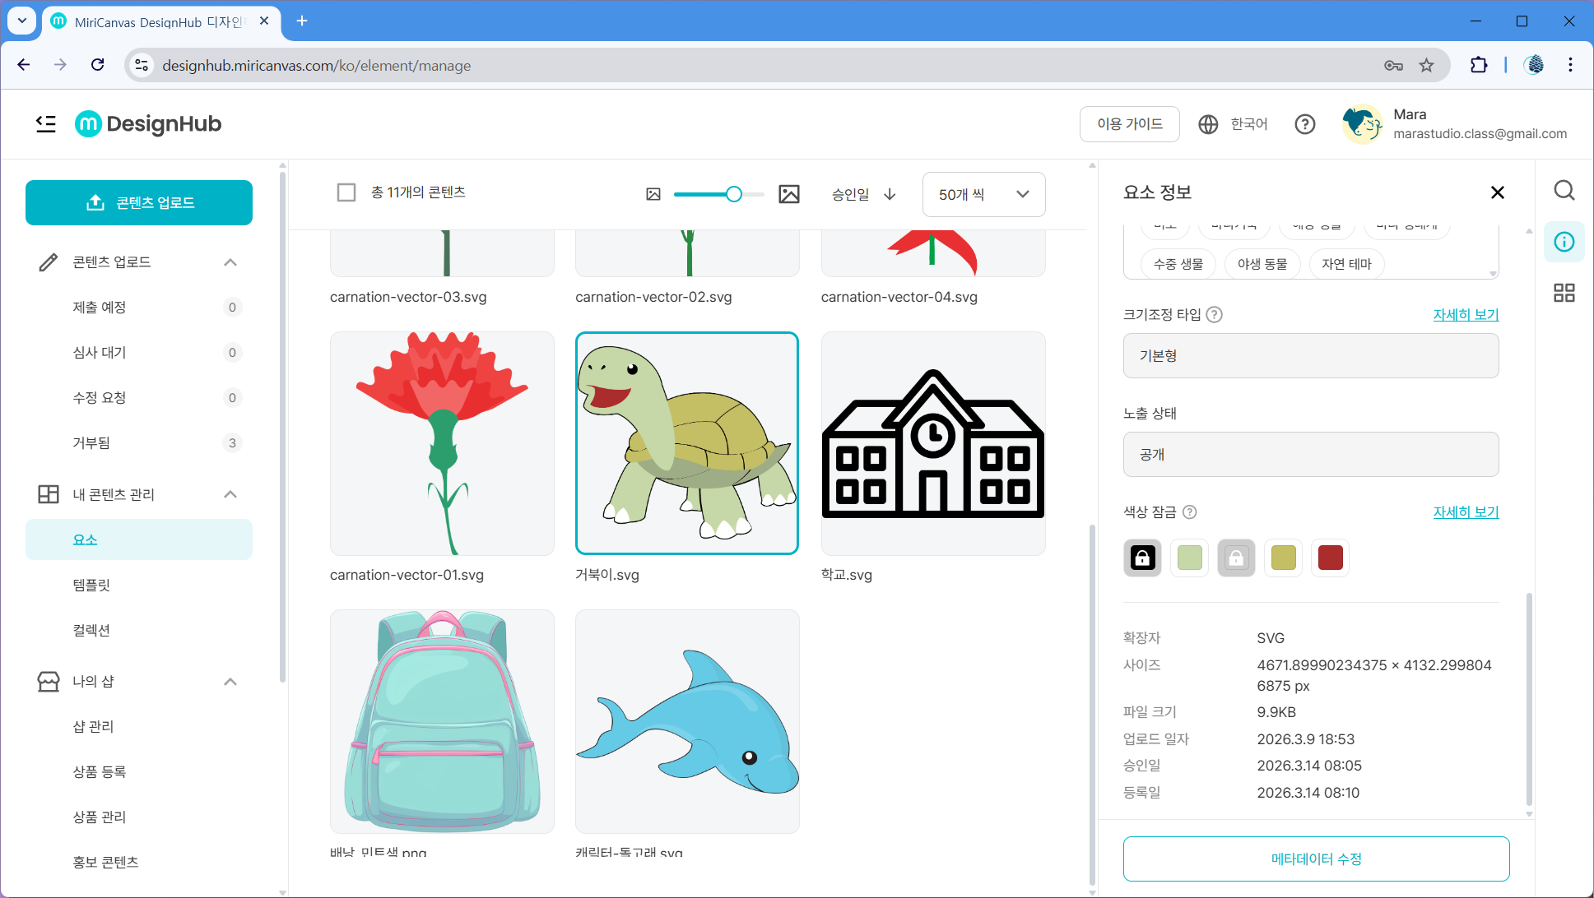
Task: Open the 템플릿 menu item
Action: 91,585
